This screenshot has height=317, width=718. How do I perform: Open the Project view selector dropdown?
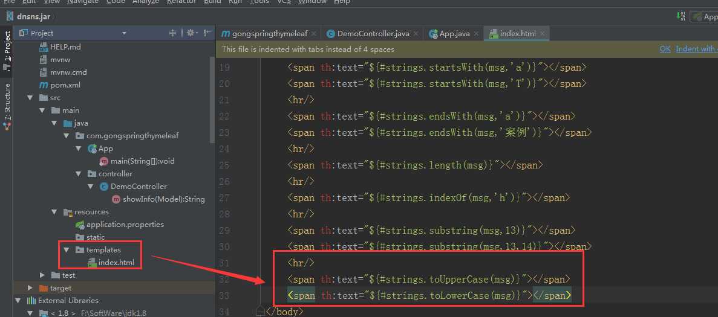(x=123, y=33)
